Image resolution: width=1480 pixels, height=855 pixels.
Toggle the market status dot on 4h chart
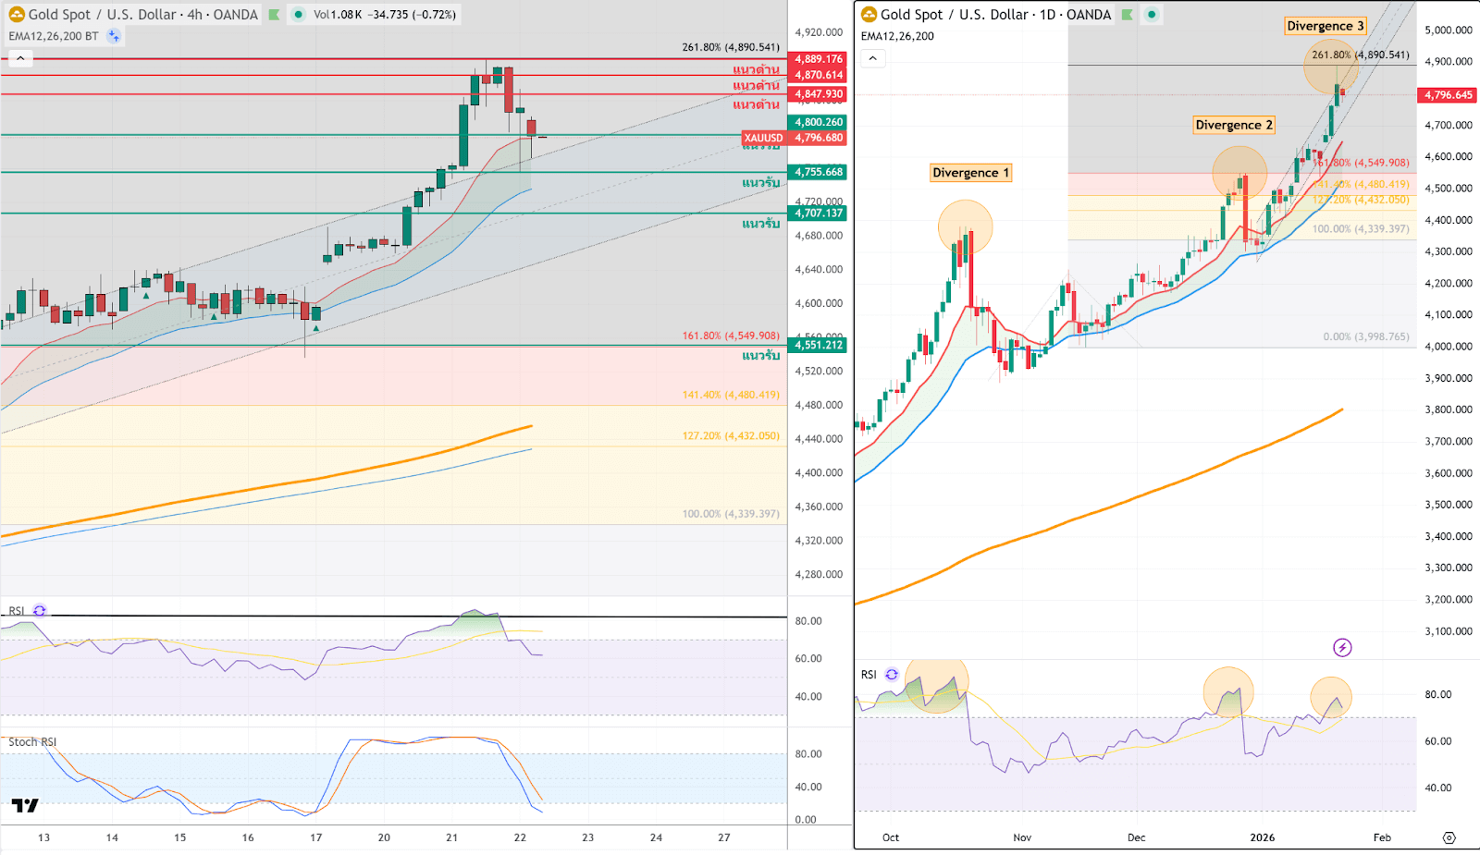pos(298,15)
